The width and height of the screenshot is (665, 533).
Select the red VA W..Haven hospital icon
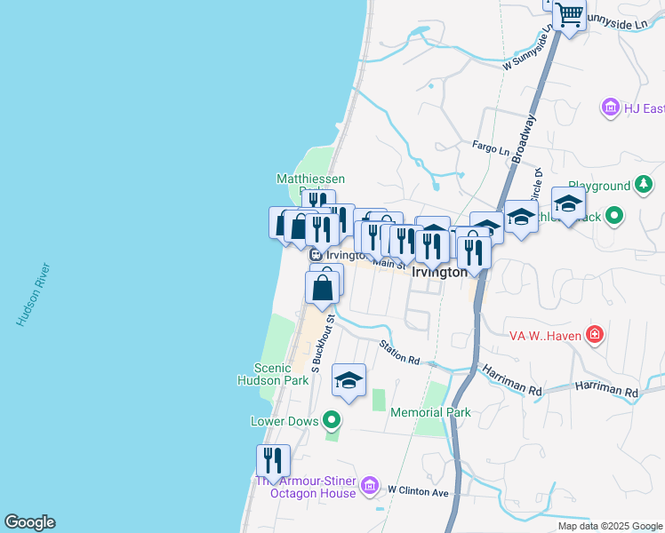click(x=595, y=335)
